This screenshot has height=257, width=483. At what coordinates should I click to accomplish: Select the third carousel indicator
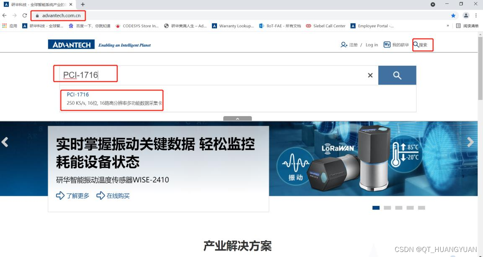pyautogui.click(x=399, y=208)
